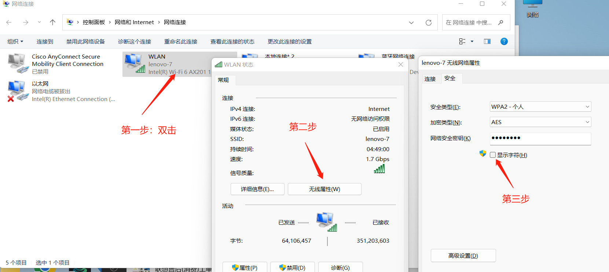
Task: Enable the 显示字符 checkbox
Action: point(493,155)
